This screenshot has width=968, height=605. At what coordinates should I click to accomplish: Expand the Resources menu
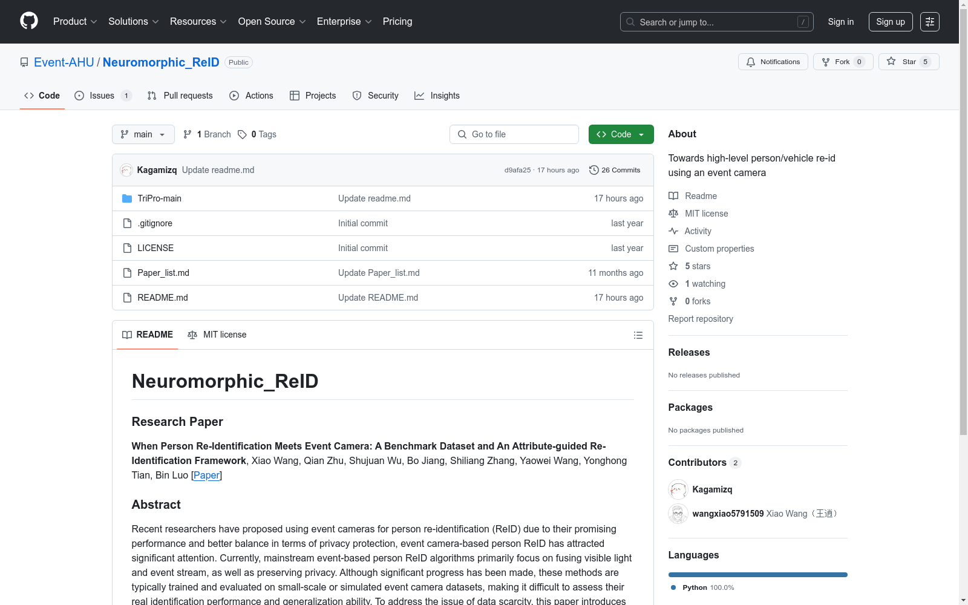198,22
